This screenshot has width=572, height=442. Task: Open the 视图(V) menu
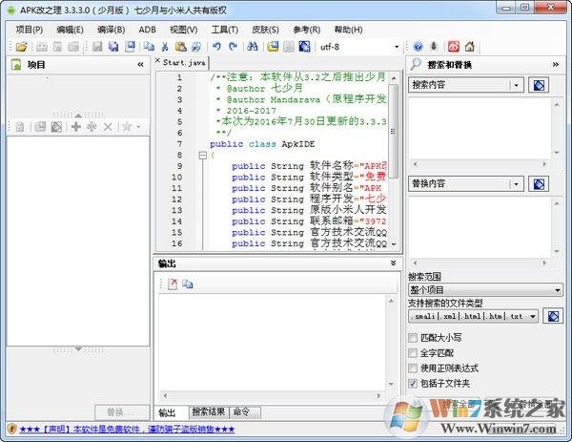tap(184, 30)
